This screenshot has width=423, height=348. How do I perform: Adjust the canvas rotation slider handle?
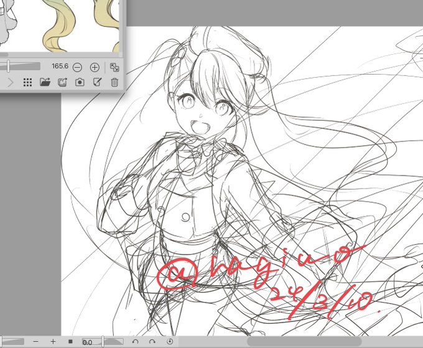click(x=103, y=342)
